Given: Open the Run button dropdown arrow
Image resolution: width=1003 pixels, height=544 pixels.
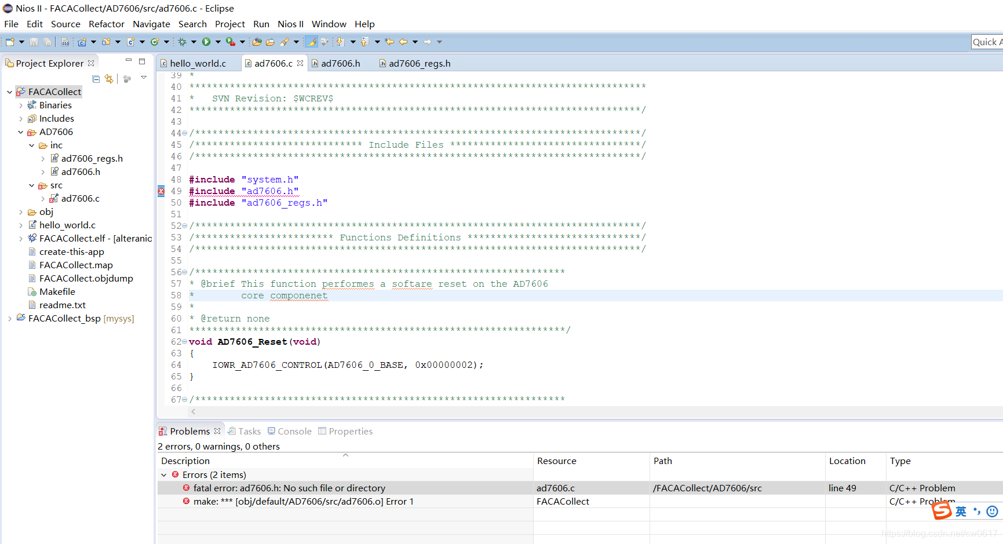Looking at the screenshot, I should 218,42.
